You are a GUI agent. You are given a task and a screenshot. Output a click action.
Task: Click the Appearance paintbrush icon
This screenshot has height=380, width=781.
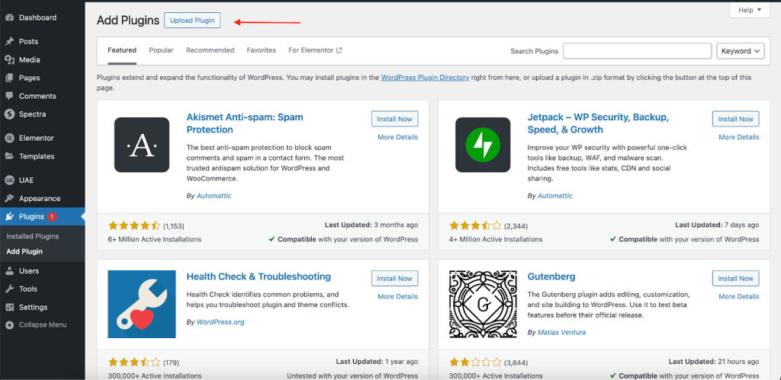coord(9,199)
